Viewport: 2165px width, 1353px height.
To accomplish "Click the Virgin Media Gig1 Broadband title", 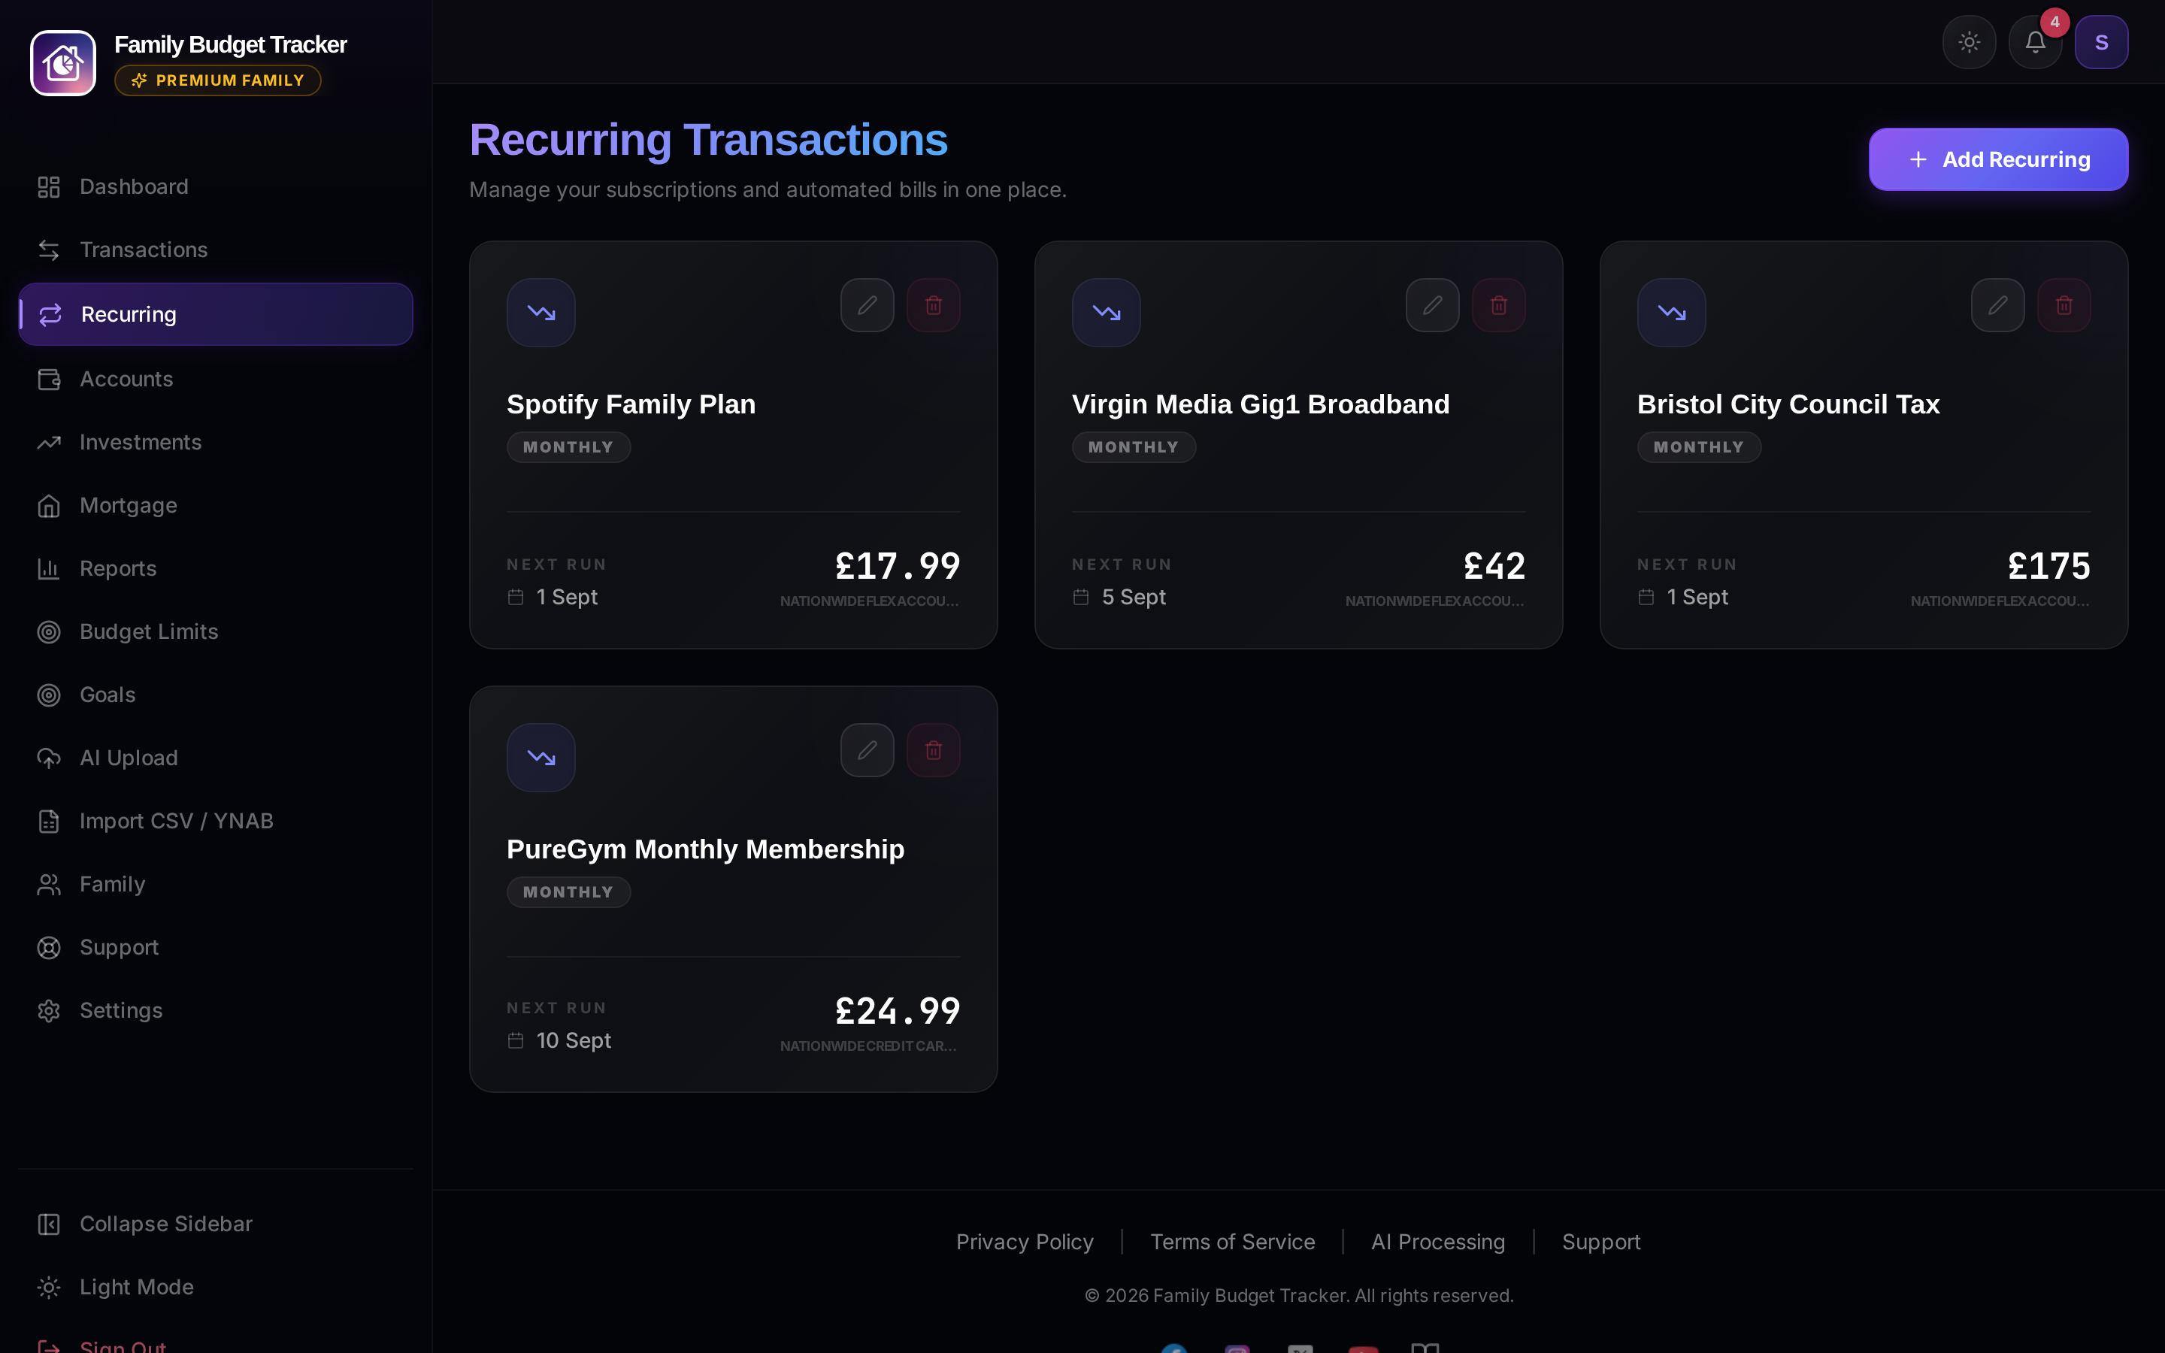I will coord(1261,404).
